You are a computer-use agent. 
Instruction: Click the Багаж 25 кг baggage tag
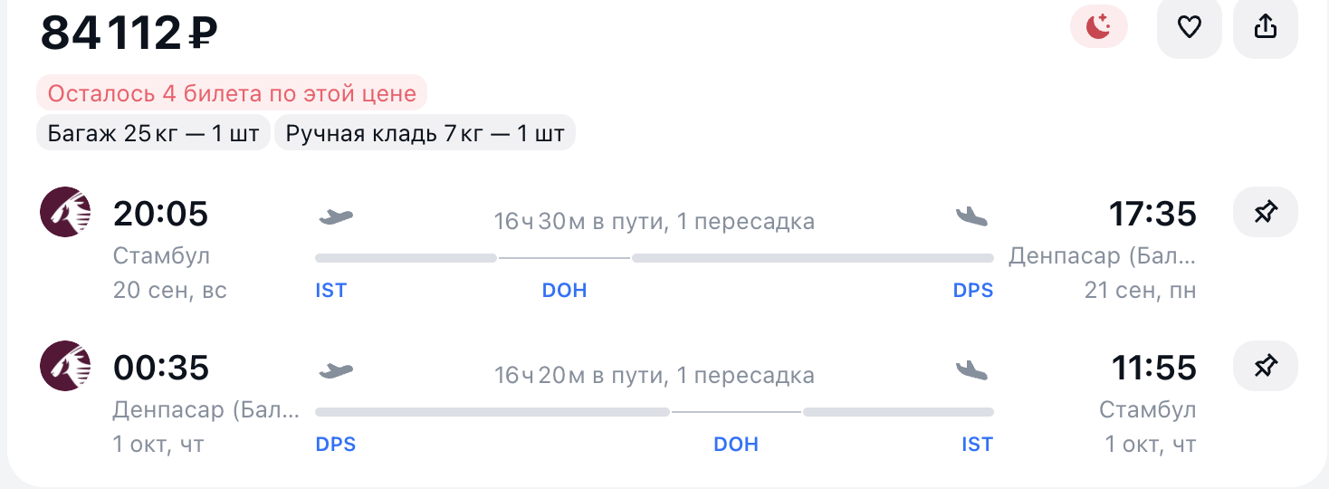(154, 134)
